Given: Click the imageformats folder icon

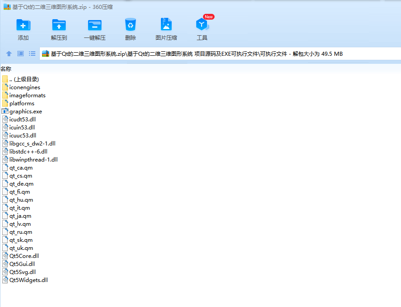Looking at the screenshot, I should click(x=5, y=95).
